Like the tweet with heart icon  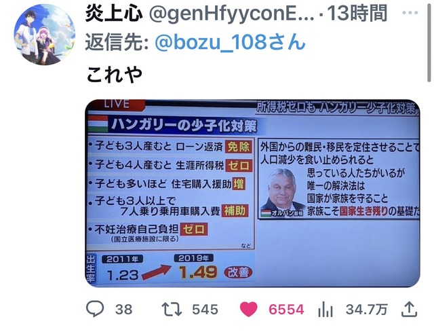(x=248, y=310)
